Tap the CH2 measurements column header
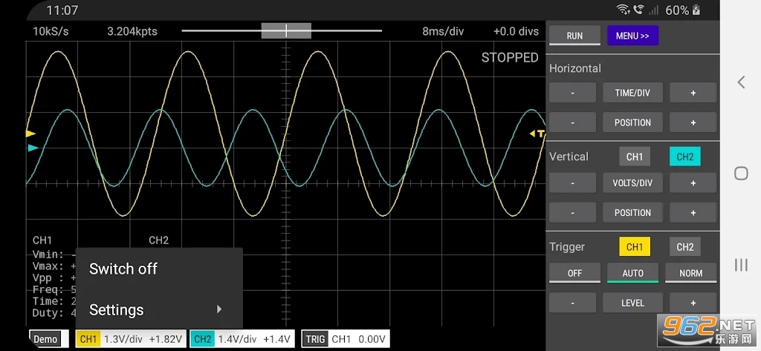Screen dimensions: 761x351 pyautogui.click(x=158, y=240)
